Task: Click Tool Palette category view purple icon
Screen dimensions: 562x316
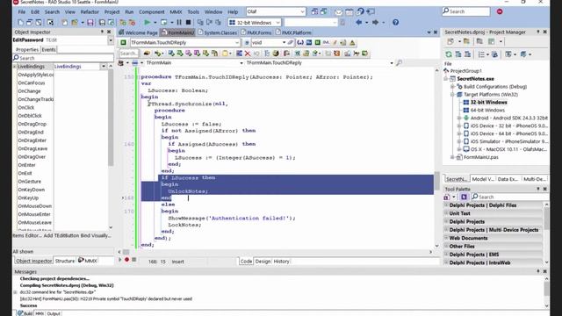Action: point(464,197)
